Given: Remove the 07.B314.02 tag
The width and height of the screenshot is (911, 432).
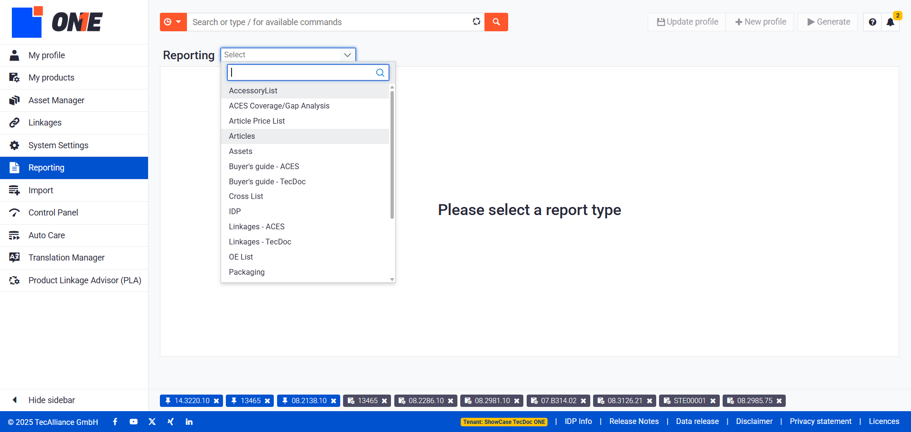Looking at the screenshot, I should [x=583, y=401].
